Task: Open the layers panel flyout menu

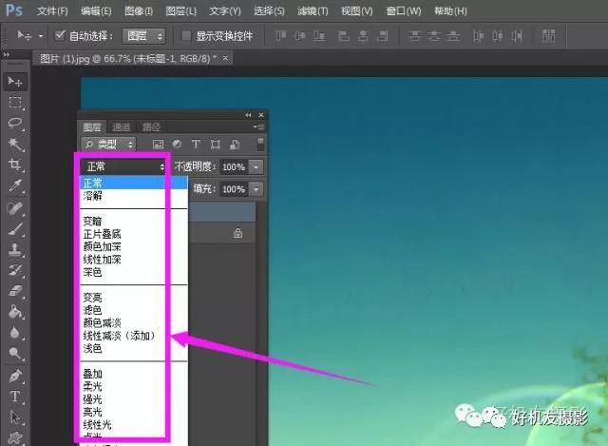Action: pos(258,126)
